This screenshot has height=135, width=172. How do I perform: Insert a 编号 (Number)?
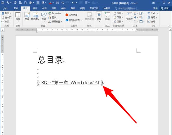tap(151, 21)
